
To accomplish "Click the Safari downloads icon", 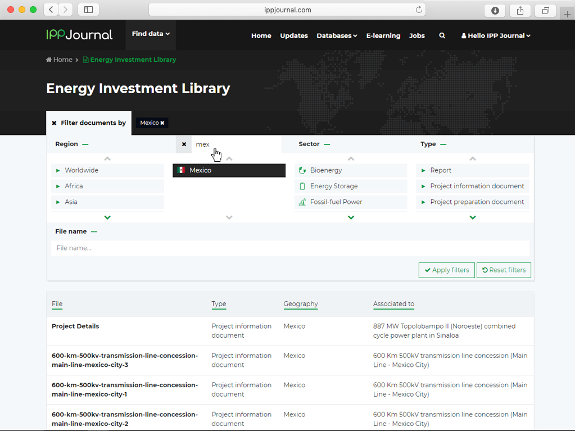I will tap(495, 10).
